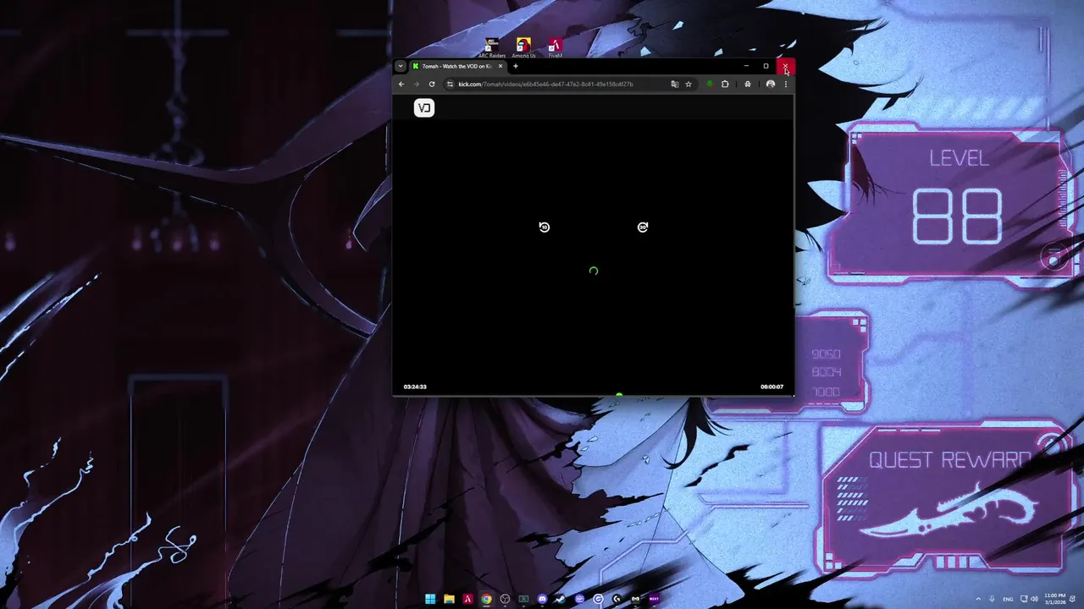Open the network tray icon
The width and height of the screenshot is (1084, 609).
point(1024,599)
